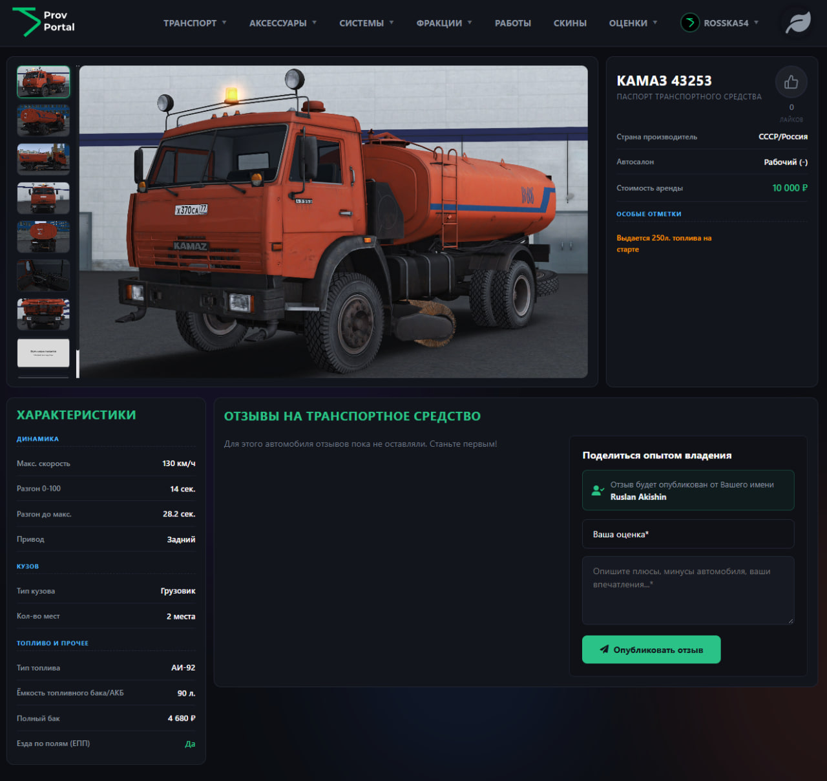Viewport: 827px width, 781px height.
Task: Click the green Да off-road value
Action: [190, 744]
